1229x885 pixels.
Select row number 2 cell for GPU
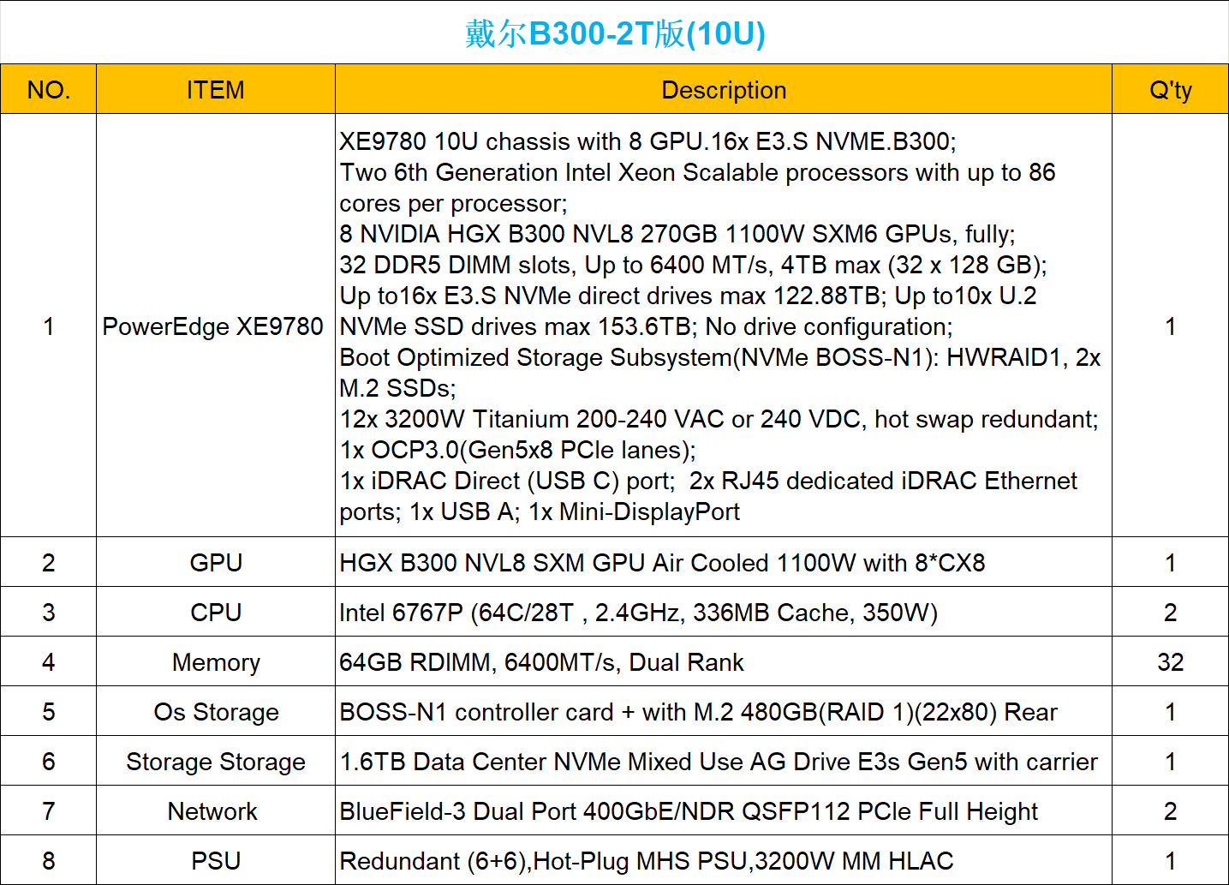[x=49, y=562]
